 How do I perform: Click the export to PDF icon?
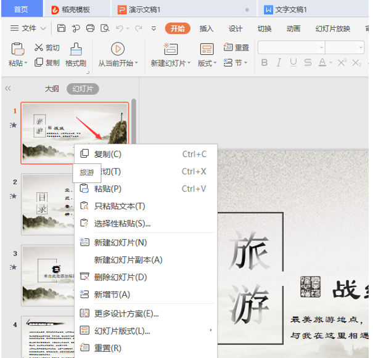pos(76,28)
